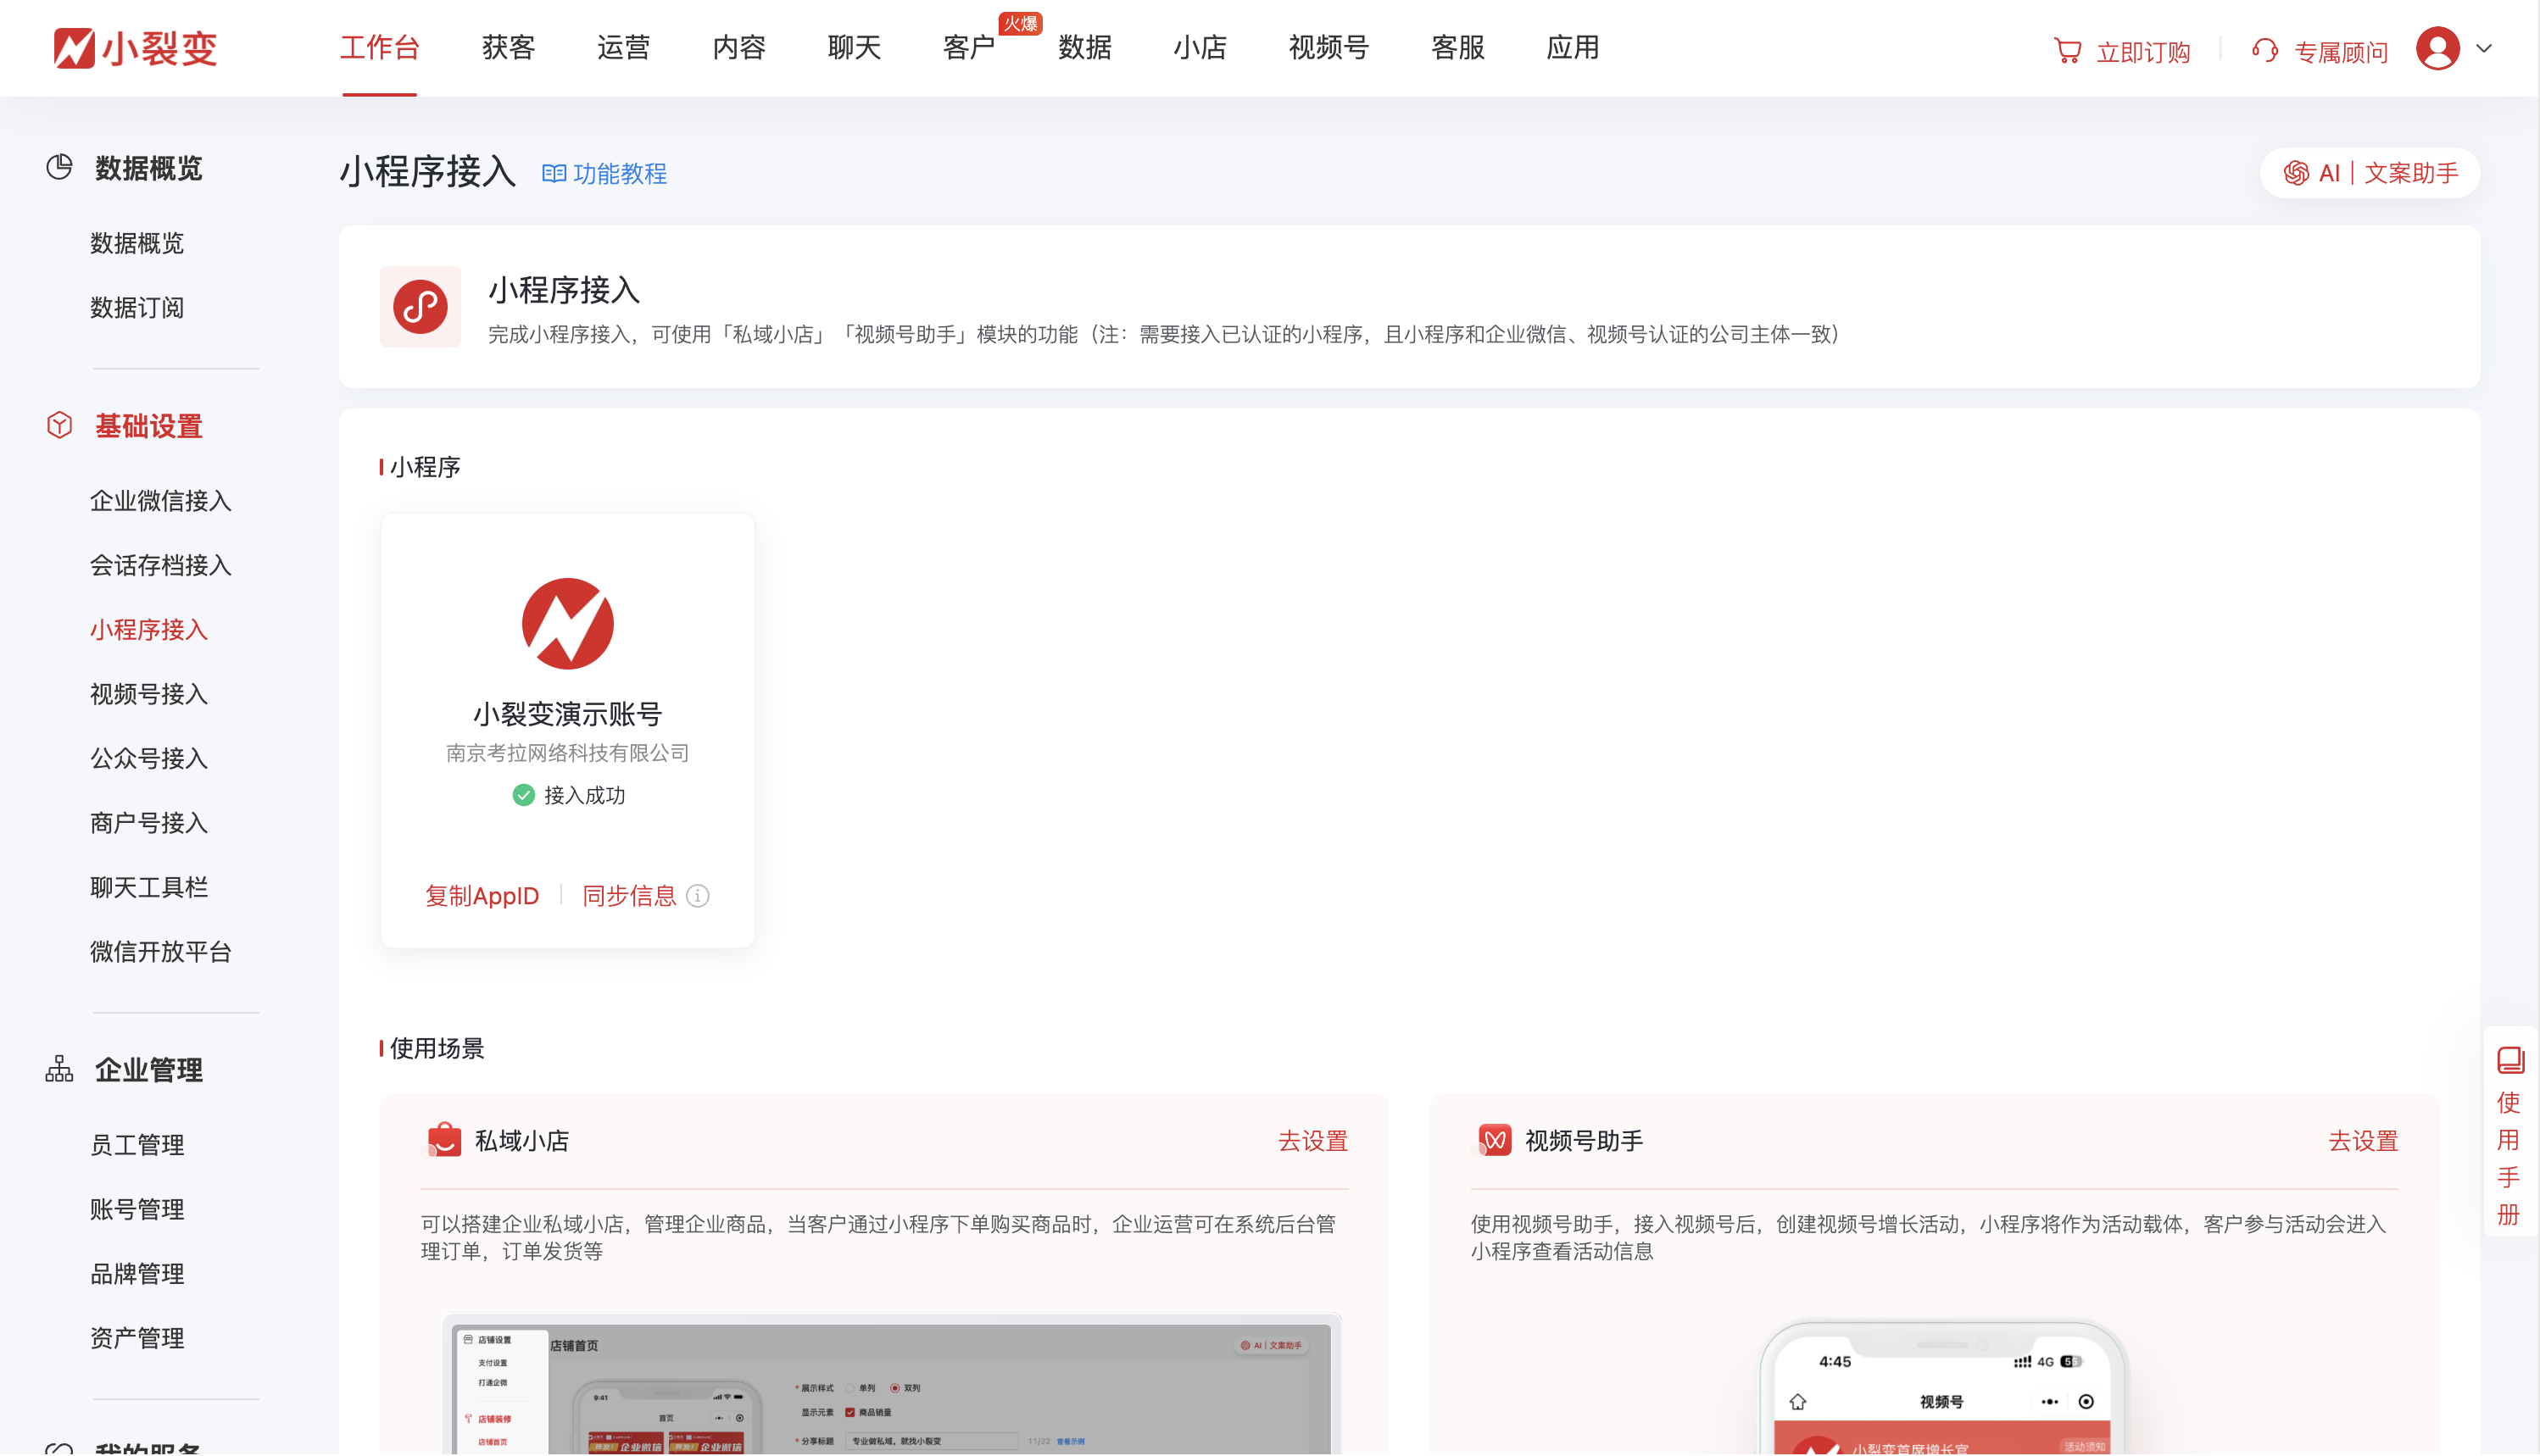Open the 运营 menu
Screen dimensions: 2540x1456
623,47
